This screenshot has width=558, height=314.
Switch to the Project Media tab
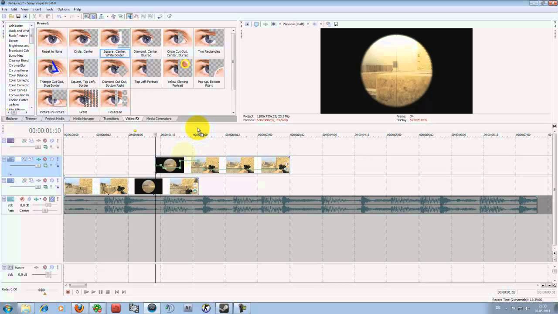[54, 119]
